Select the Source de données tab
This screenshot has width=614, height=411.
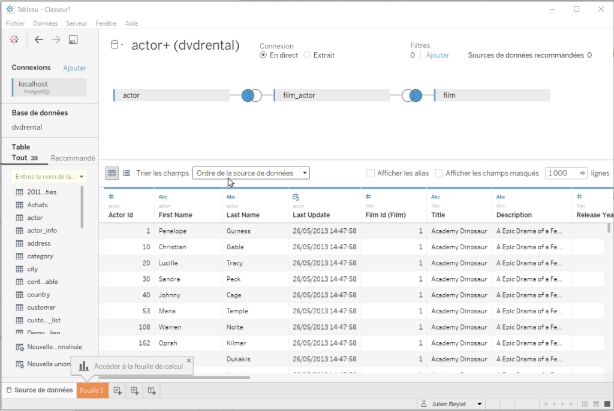40,390
